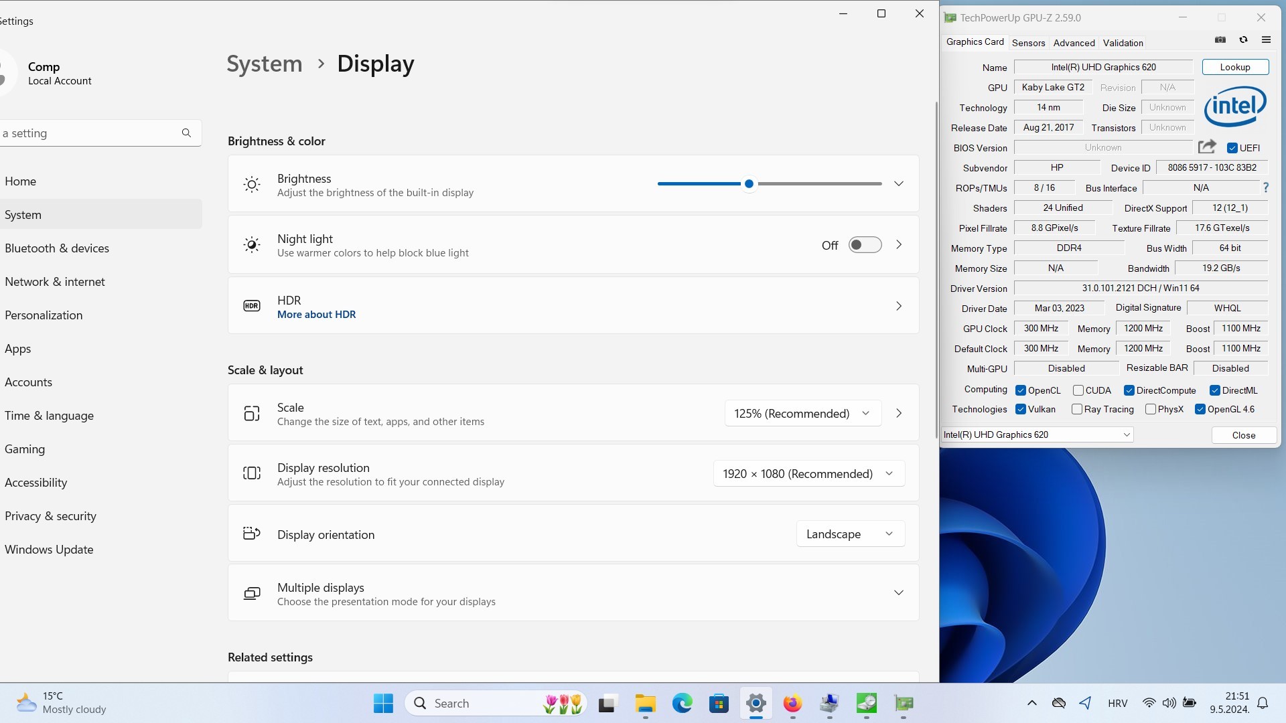Click the Lookup button in GPU-Z
1286x723 pixels.
pos(1235,67)
